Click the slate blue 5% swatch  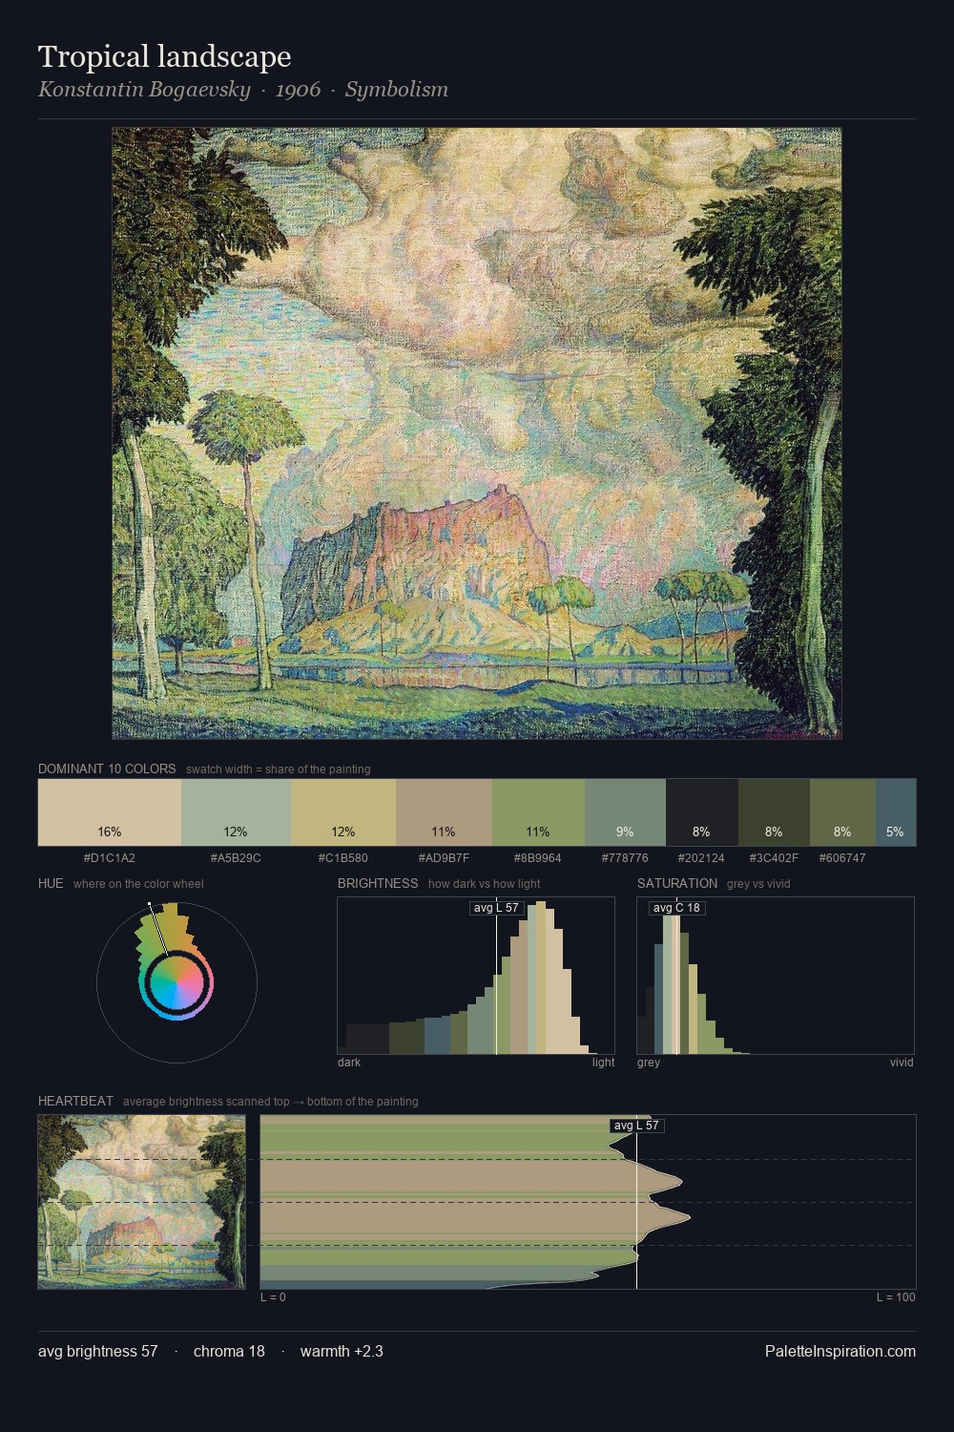(896, 812)
